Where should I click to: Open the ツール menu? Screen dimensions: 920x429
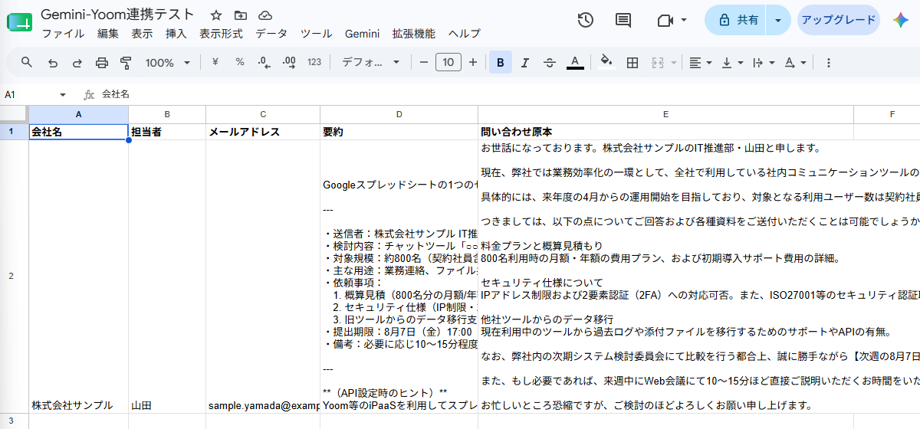pos(316,34)
